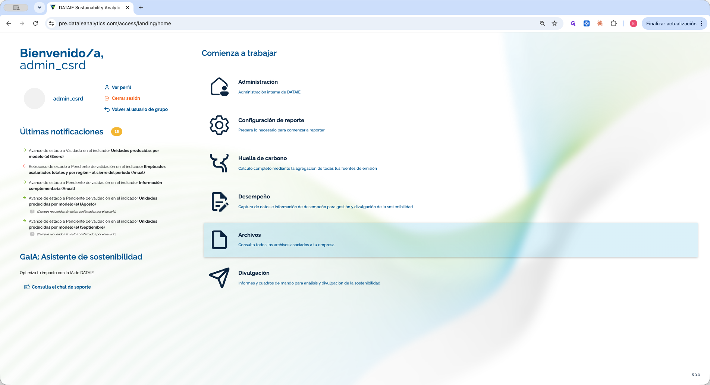Click the 'Captura de datos e información' description
Viewport: 710px width, 385px height.
pos(326,207)
